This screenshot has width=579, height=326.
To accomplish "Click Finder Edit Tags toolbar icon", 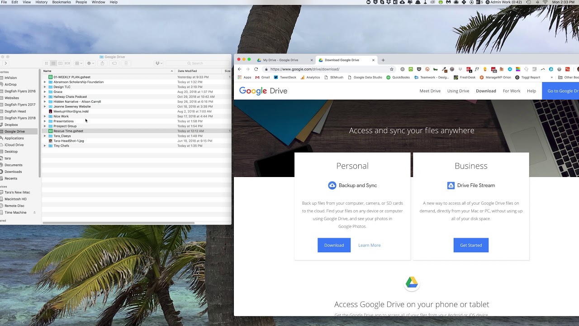I will click(114, 63).
